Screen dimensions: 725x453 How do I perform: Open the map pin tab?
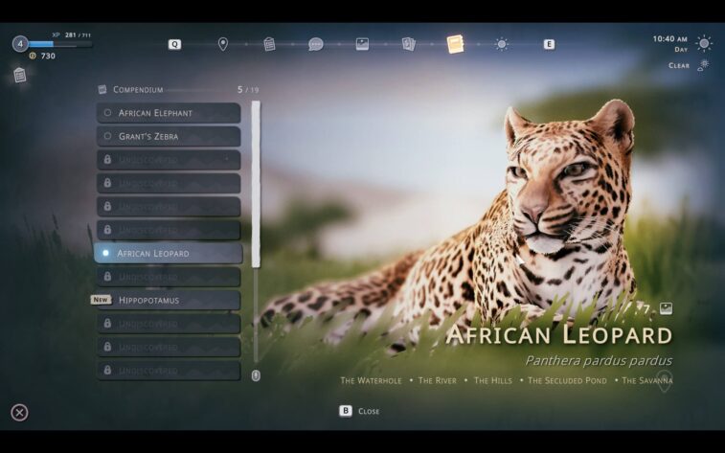(223, 44)
